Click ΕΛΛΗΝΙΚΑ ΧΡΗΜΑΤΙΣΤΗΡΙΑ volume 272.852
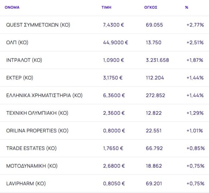The width and height of the screenshot is (209, 193). (155, 95)
